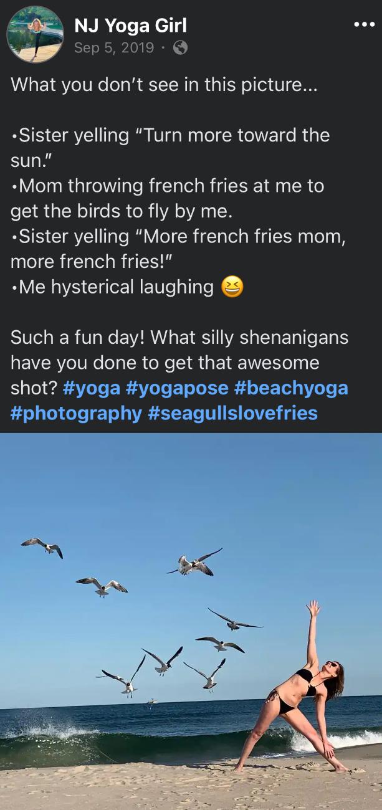Click the laughing emoji in the post
Image resolution: width=382 pixels, height=810 pixels.
click(232, 287)
